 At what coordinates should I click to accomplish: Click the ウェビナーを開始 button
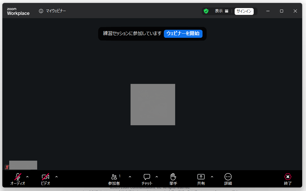(x=183, y=33)
